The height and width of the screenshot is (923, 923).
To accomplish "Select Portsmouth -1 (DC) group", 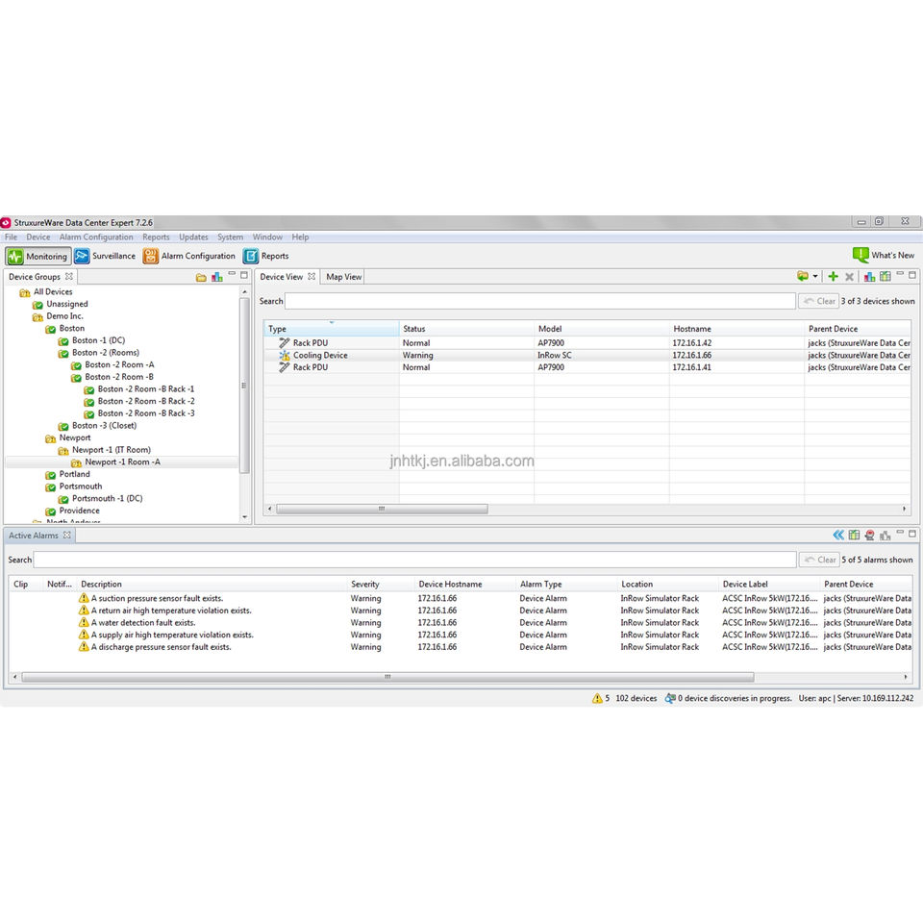I will click(107, 499).
